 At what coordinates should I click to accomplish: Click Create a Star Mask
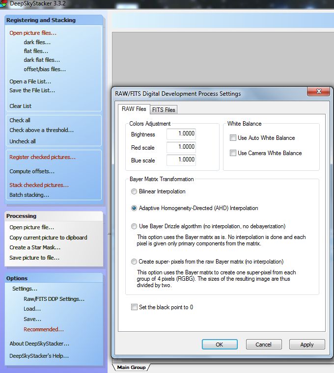click(x=35, y=248)
